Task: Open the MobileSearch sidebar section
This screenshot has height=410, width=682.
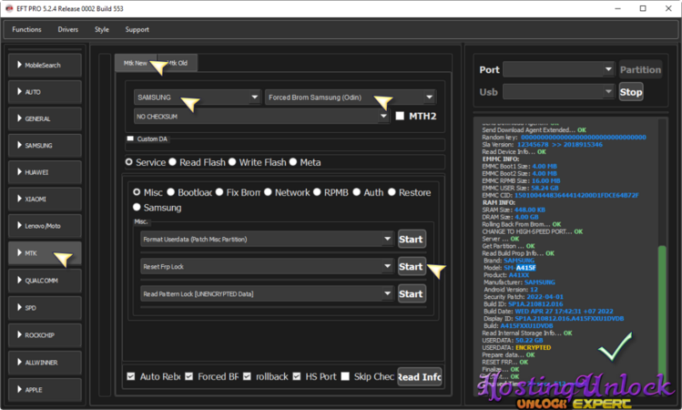Action: pyautogui.click(x=45, y=65)
